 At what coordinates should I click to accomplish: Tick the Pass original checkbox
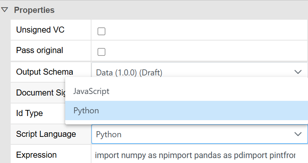[x=101, y=52]
